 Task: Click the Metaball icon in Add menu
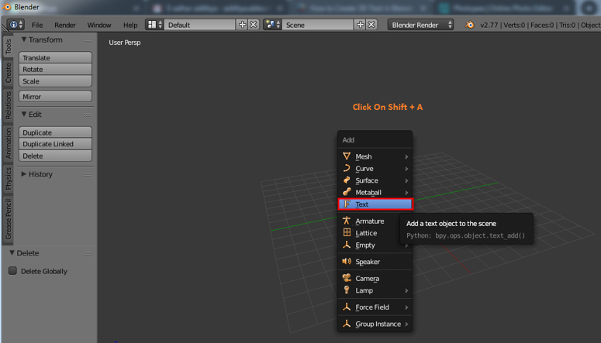tap(347, 192)
